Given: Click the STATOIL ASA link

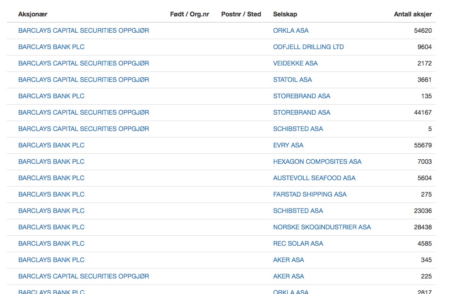Looking at the screenshot, I should (292, 80).
